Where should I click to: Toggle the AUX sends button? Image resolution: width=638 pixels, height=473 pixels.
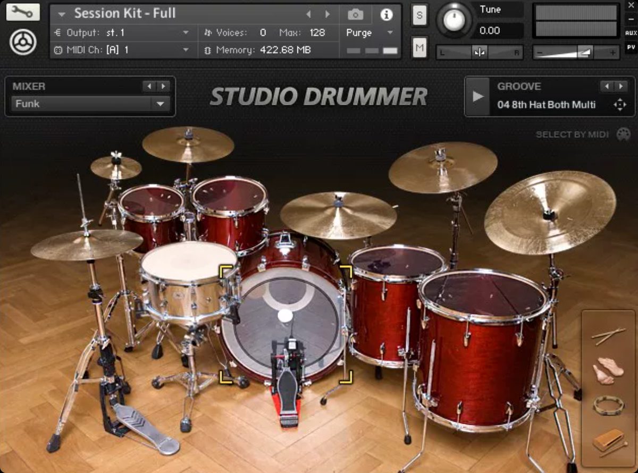[x=631, y=33]
